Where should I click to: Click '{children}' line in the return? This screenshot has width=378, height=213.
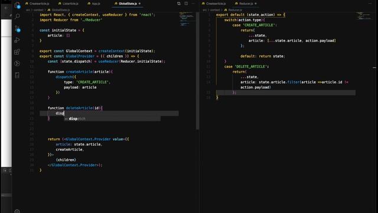[x=66, y=160]
